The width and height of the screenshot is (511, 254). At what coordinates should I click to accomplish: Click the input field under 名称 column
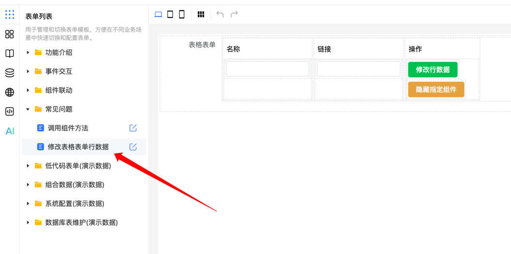[x=267, y=69]
